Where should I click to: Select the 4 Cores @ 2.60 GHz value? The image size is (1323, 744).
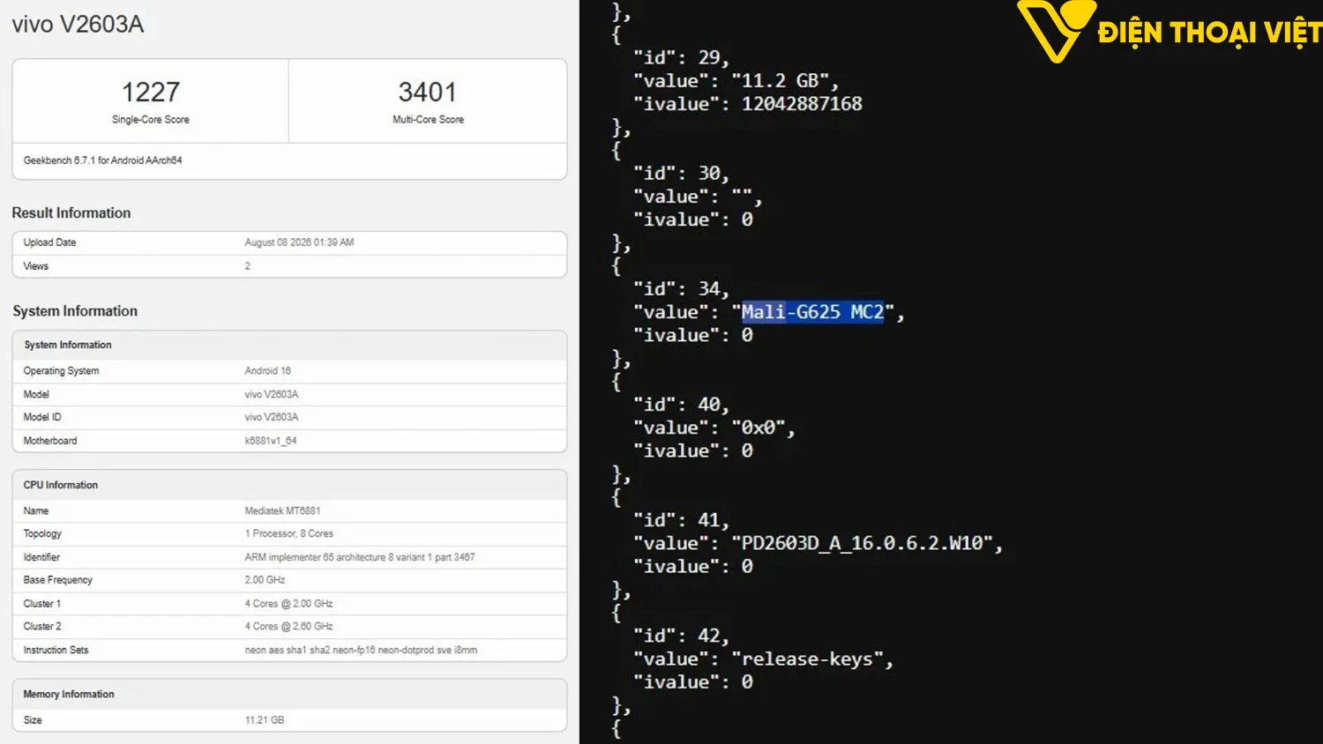click(x=288, y=627)
